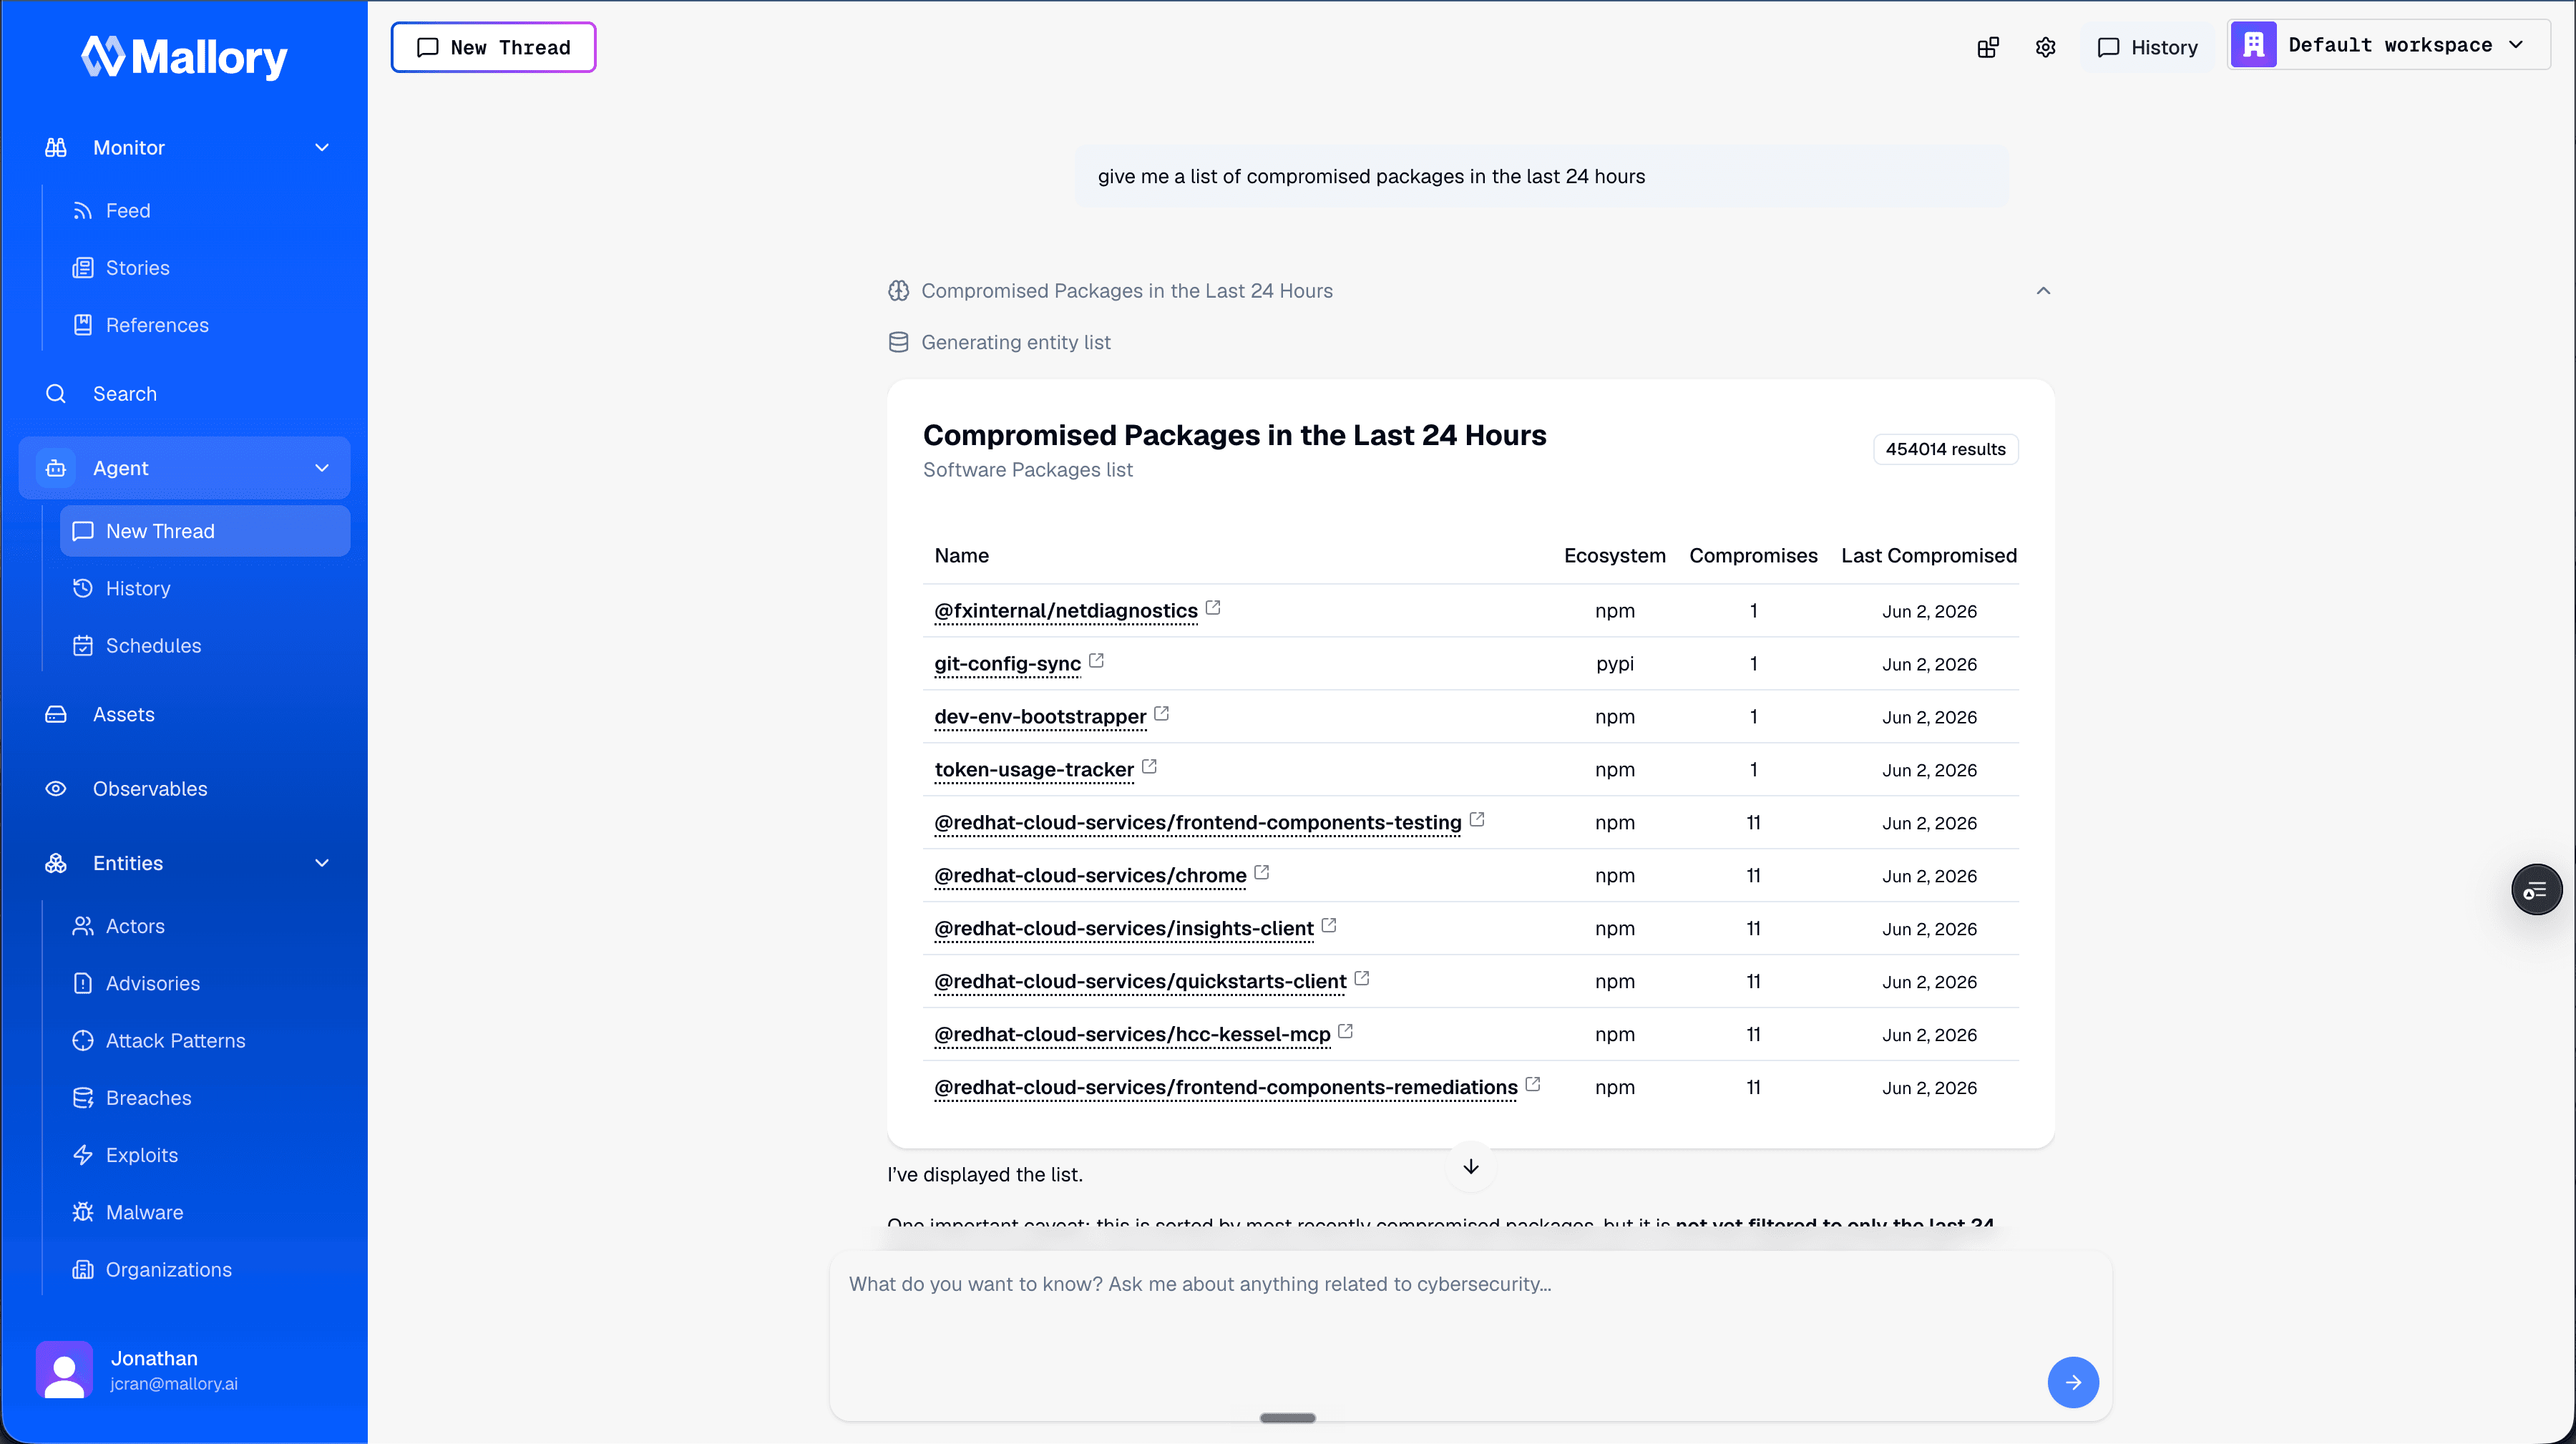Open Schedules in the sidebar
Screen dimensions: 2576x1444
[205, 646]
